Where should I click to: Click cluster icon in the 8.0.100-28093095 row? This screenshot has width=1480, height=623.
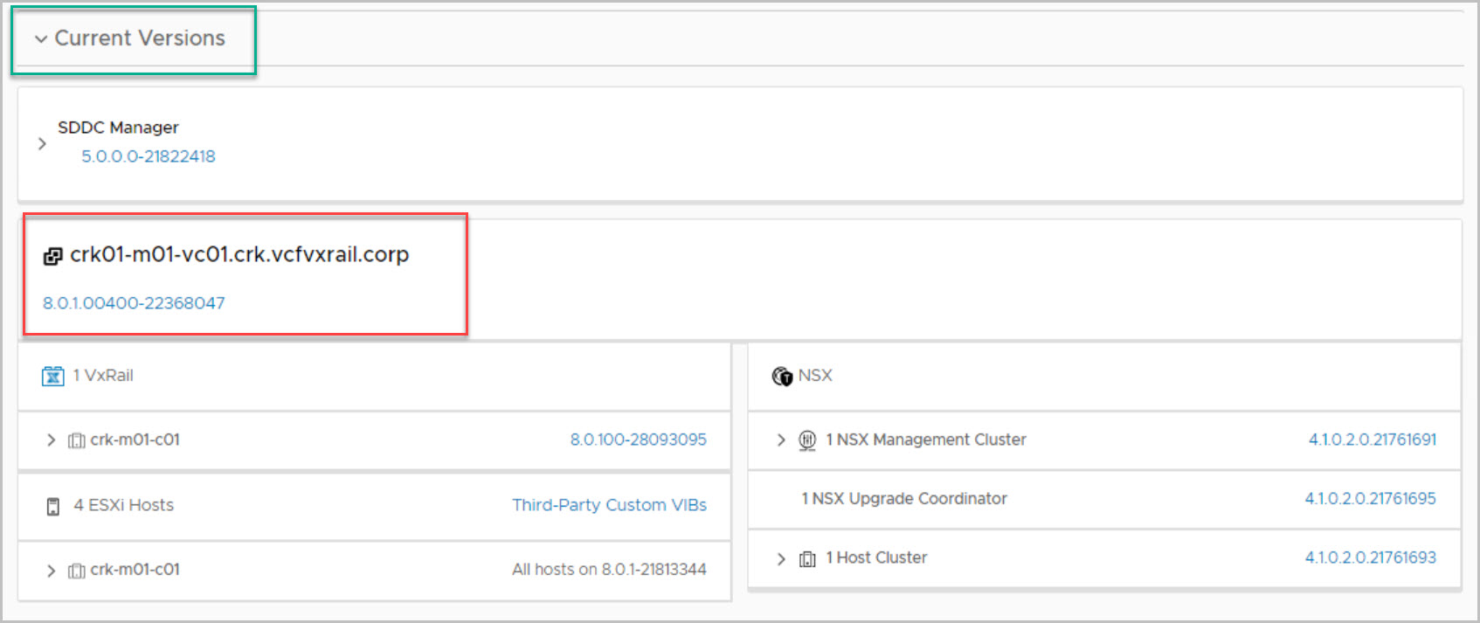click(77, 440)
